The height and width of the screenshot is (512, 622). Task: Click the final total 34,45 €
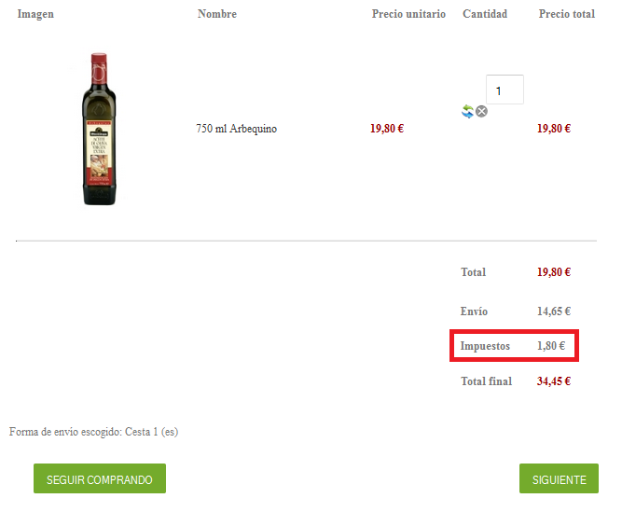pos(554,381)
